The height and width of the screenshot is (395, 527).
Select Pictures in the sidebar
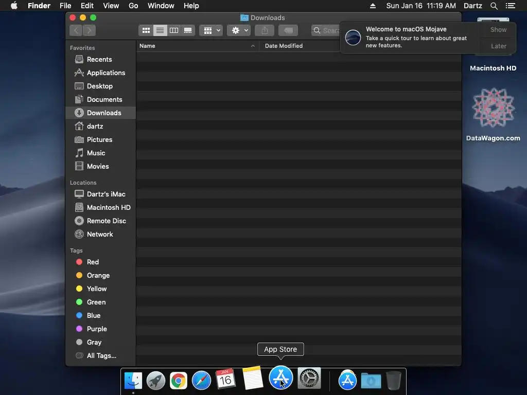pos(101,140)
